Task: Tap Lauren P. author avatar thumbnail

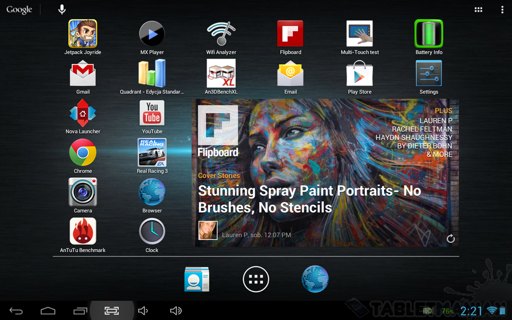Action: click(208, 230)
